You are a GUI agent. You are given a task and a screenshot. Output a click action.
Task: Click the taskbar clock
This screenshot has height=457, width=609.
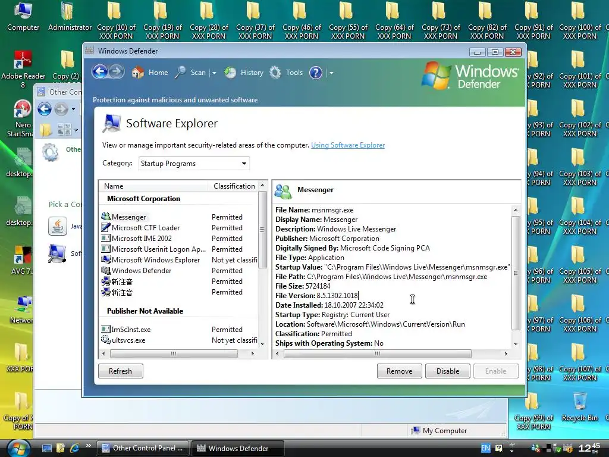589,448
